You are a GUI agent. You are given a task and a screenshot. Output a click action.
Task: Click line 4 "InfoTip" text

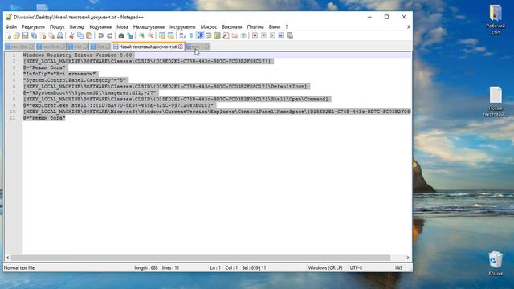[59, 74]
